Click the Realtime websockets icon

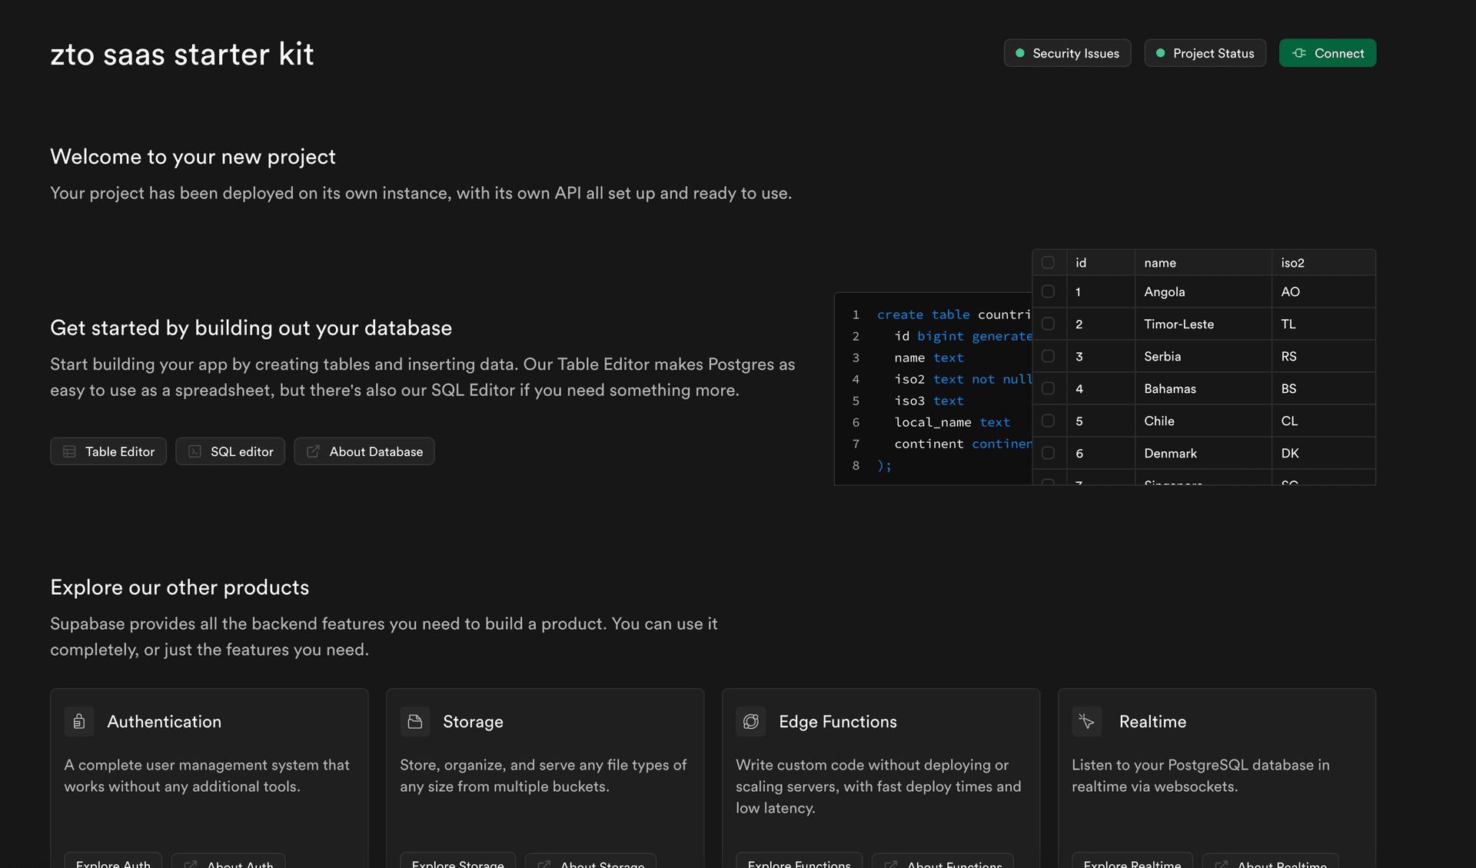click(1085, 721)
